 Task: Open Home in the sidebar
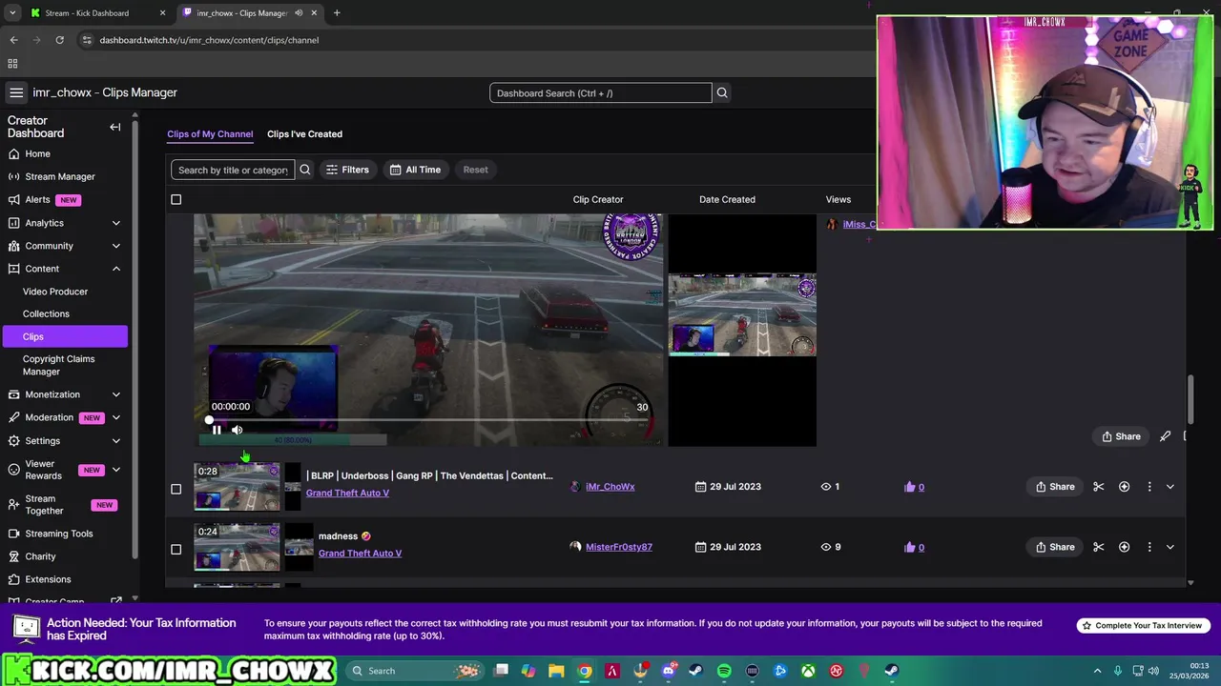pos(37,153)
